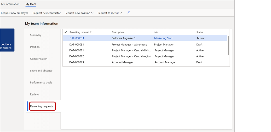Open the Marketing Staff job link
Image resolution: width=271 pixels, height=132 pixels.
163,38
